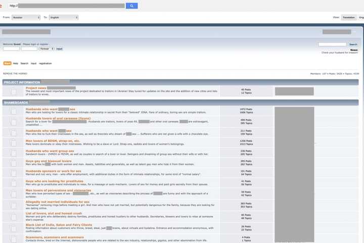Open the Help menu item
This screenshot has width=364, height=243.
coord(16,63)
